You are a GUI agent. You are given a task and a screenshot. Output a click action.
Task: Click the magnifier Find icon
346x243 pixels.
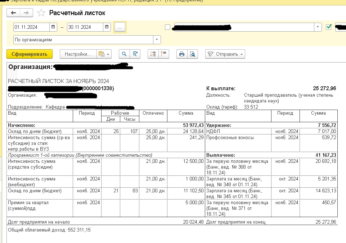click(124, 54)
